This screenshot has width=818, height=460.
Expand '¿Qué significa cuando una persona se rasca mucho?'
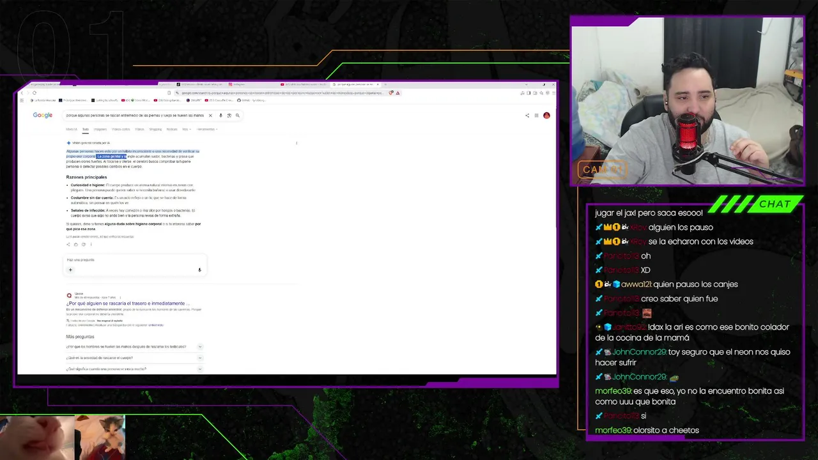pyautogui.click(x=134, y=369)
